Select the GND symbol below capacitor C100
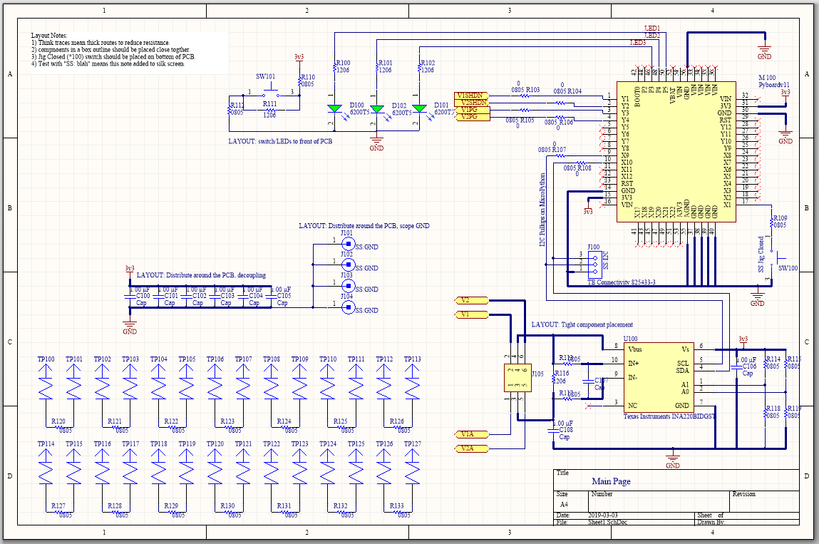 pos(130,324)
